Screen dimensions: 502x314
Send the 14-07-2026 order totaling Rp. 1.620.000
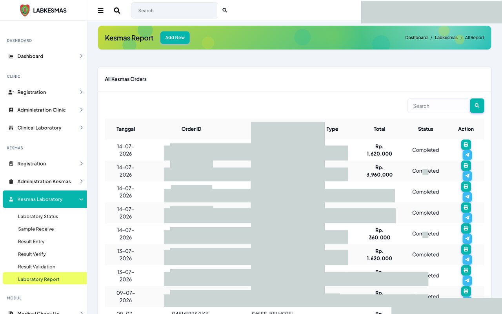(467, 155)
